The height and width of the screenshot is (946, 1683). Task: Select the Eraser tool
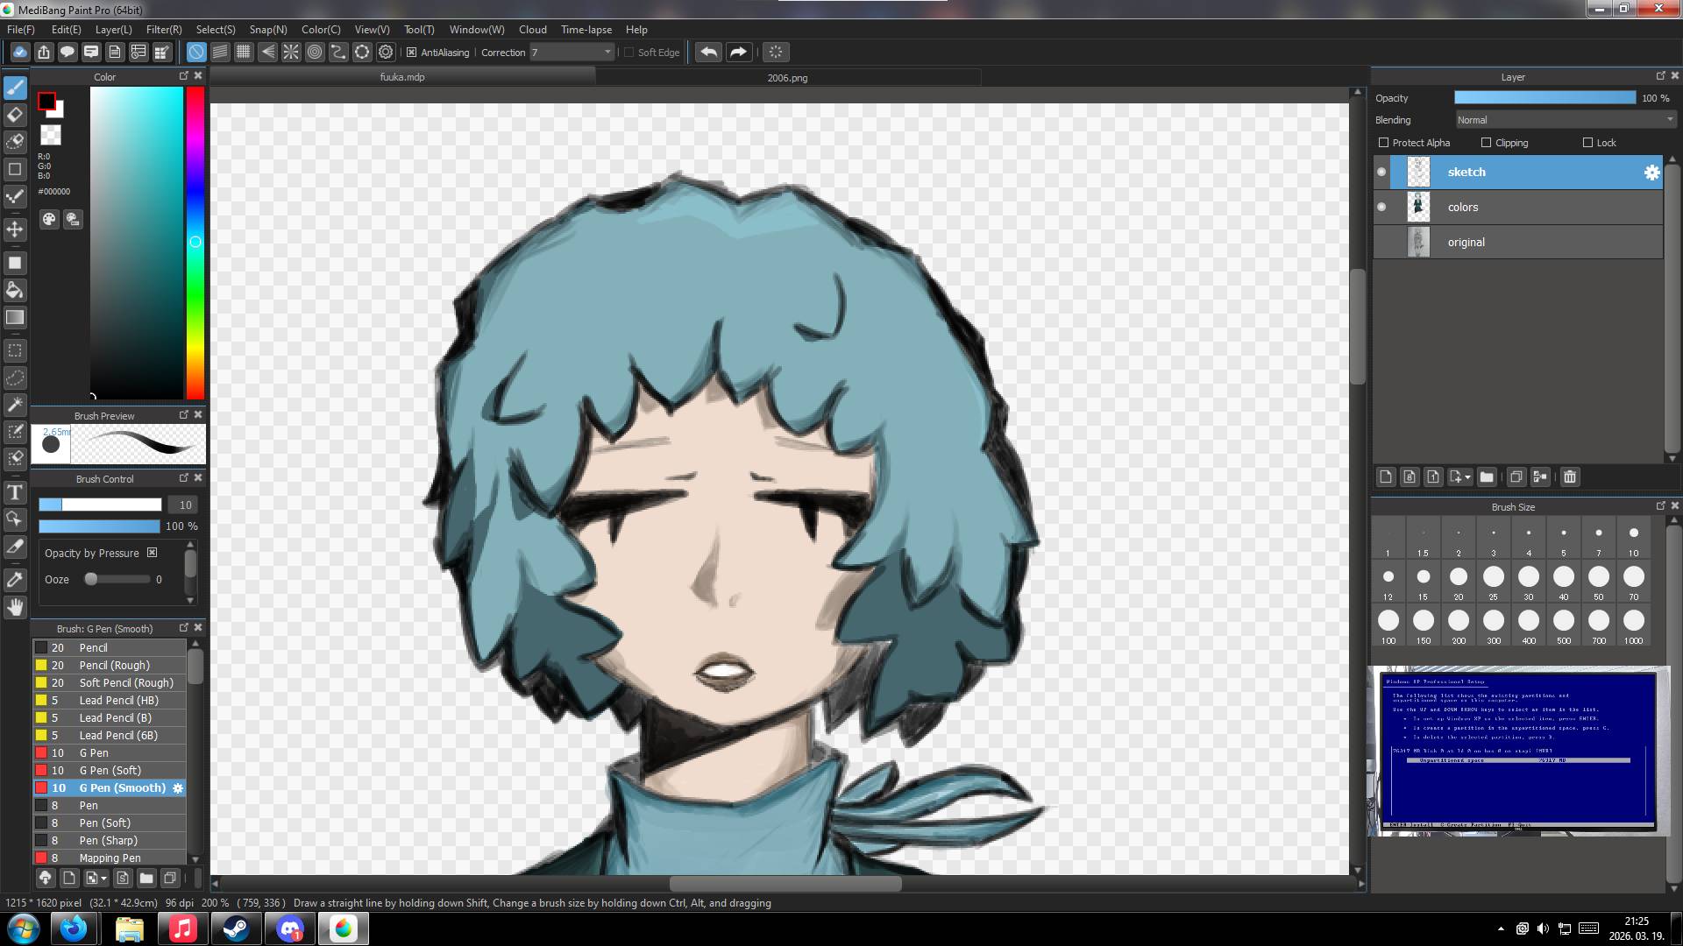[15, 115]
